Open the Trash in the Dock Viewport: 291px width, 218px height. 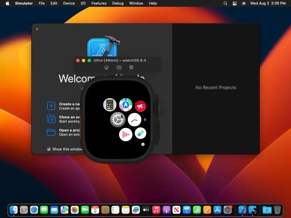pyautogui.click(x=277, y=210)
